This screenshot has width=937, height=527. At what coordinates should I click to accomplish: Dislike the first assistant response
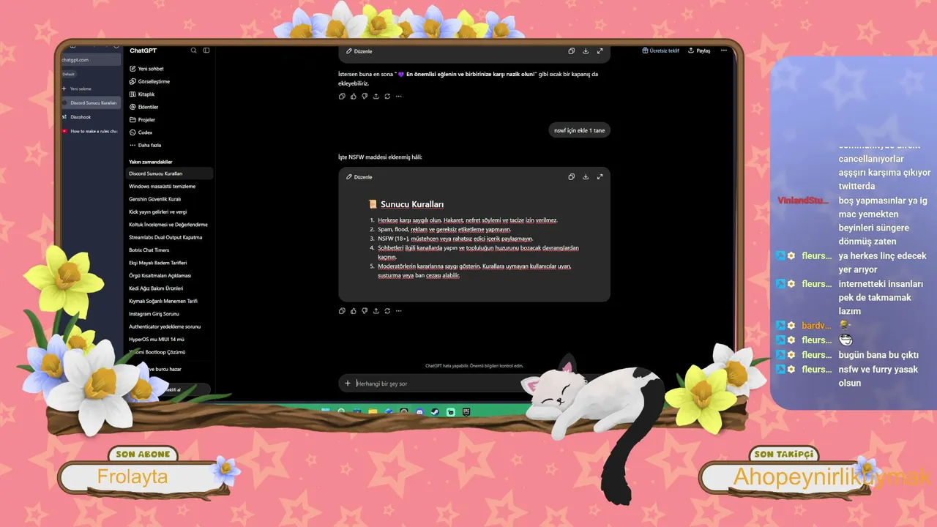(x=365, y=97)
